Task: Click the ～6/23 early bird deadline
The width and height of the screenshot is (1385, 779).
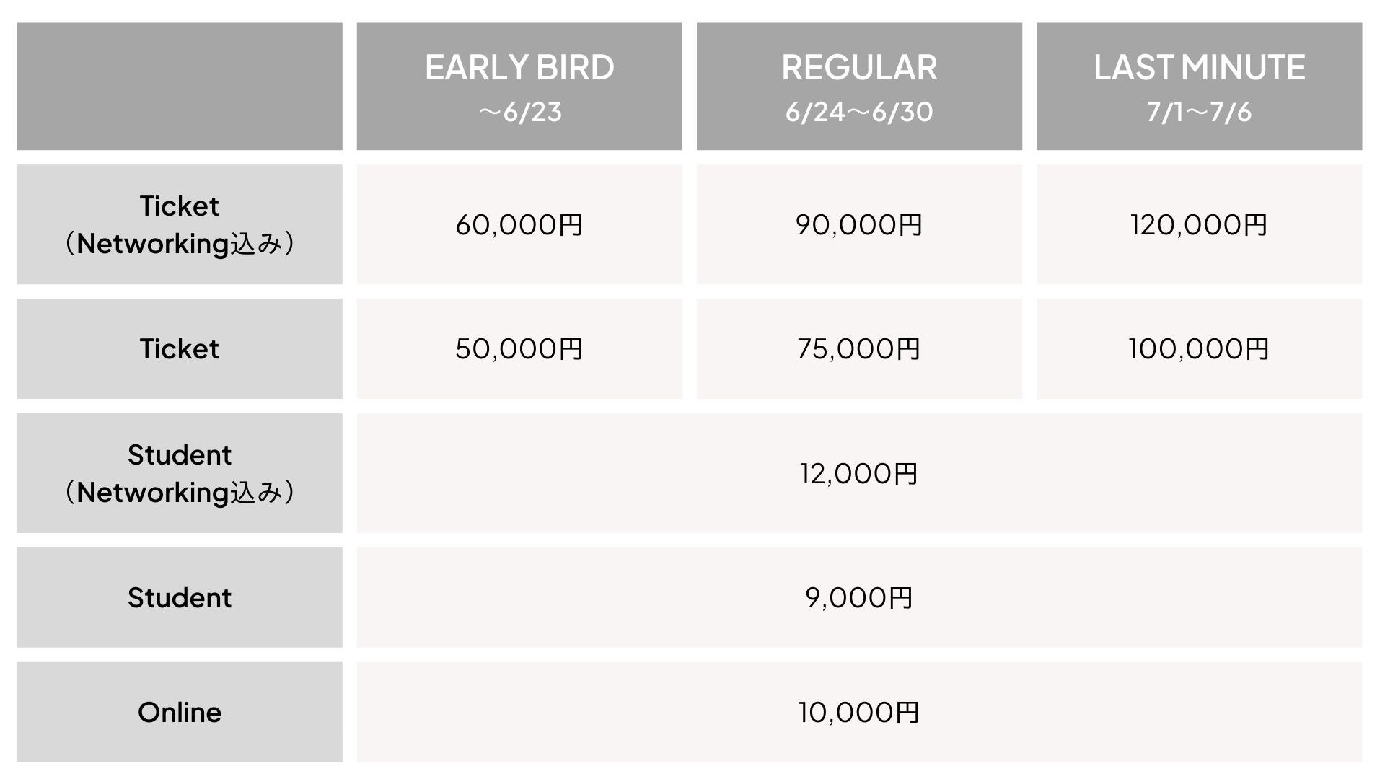Action: tap(519, 113)
